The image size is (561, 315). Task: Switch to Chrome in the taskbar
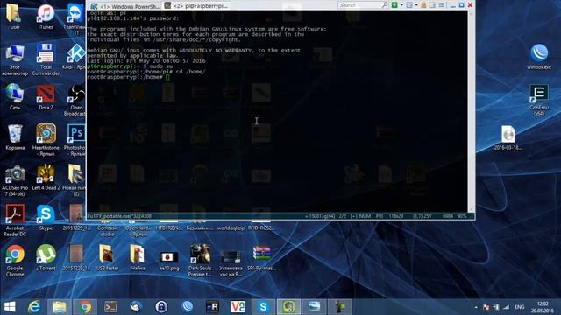click(x=85, y=307)
